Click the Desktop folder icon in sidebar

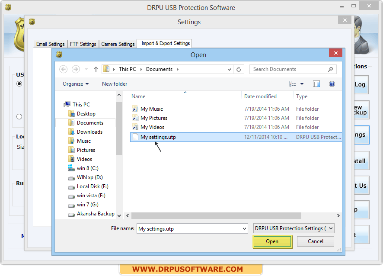(x=71, y=114)
